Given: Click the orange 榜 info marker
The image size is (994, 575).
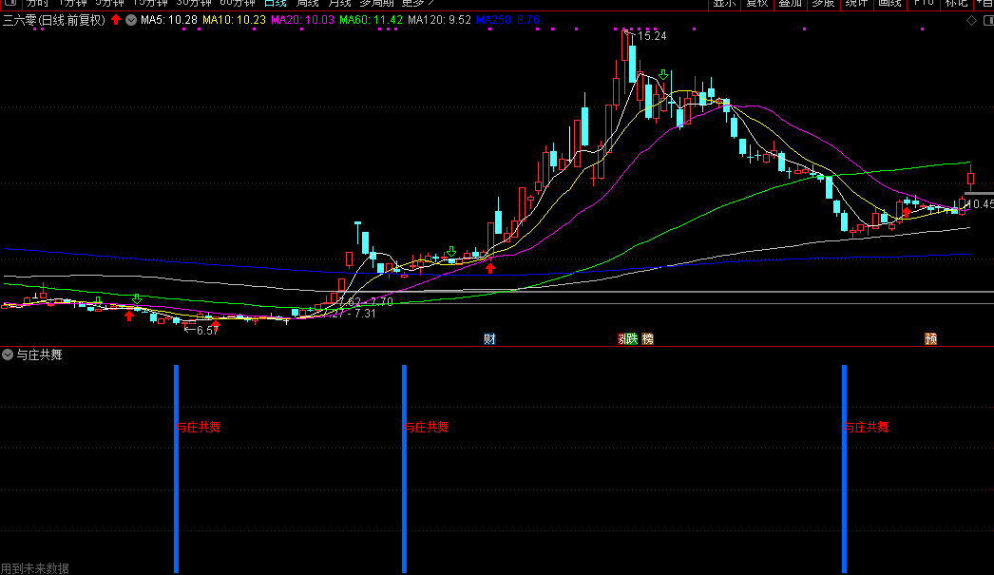Looking at the screenshot, I should pos(647,339).
